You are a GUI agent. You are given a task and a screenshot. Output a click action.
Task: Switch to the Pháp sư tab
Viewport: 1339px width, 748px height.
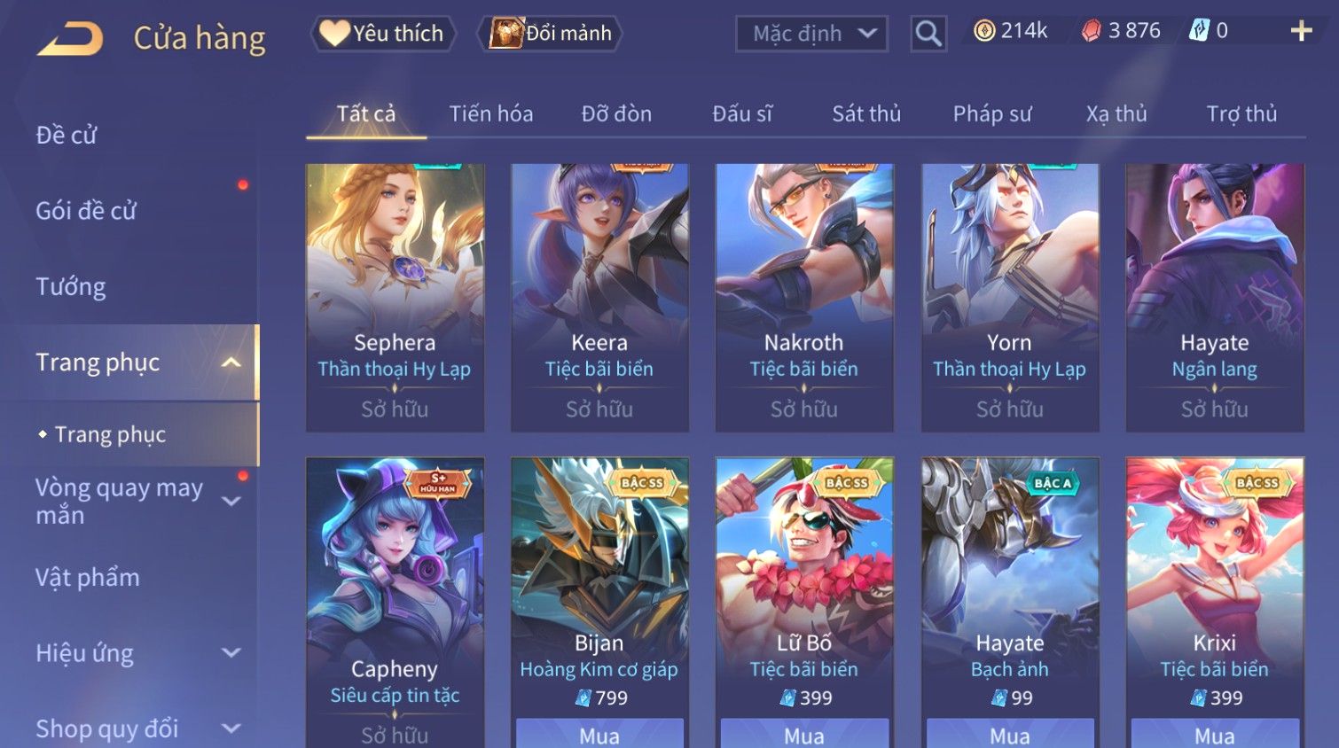tap(992, 113)
